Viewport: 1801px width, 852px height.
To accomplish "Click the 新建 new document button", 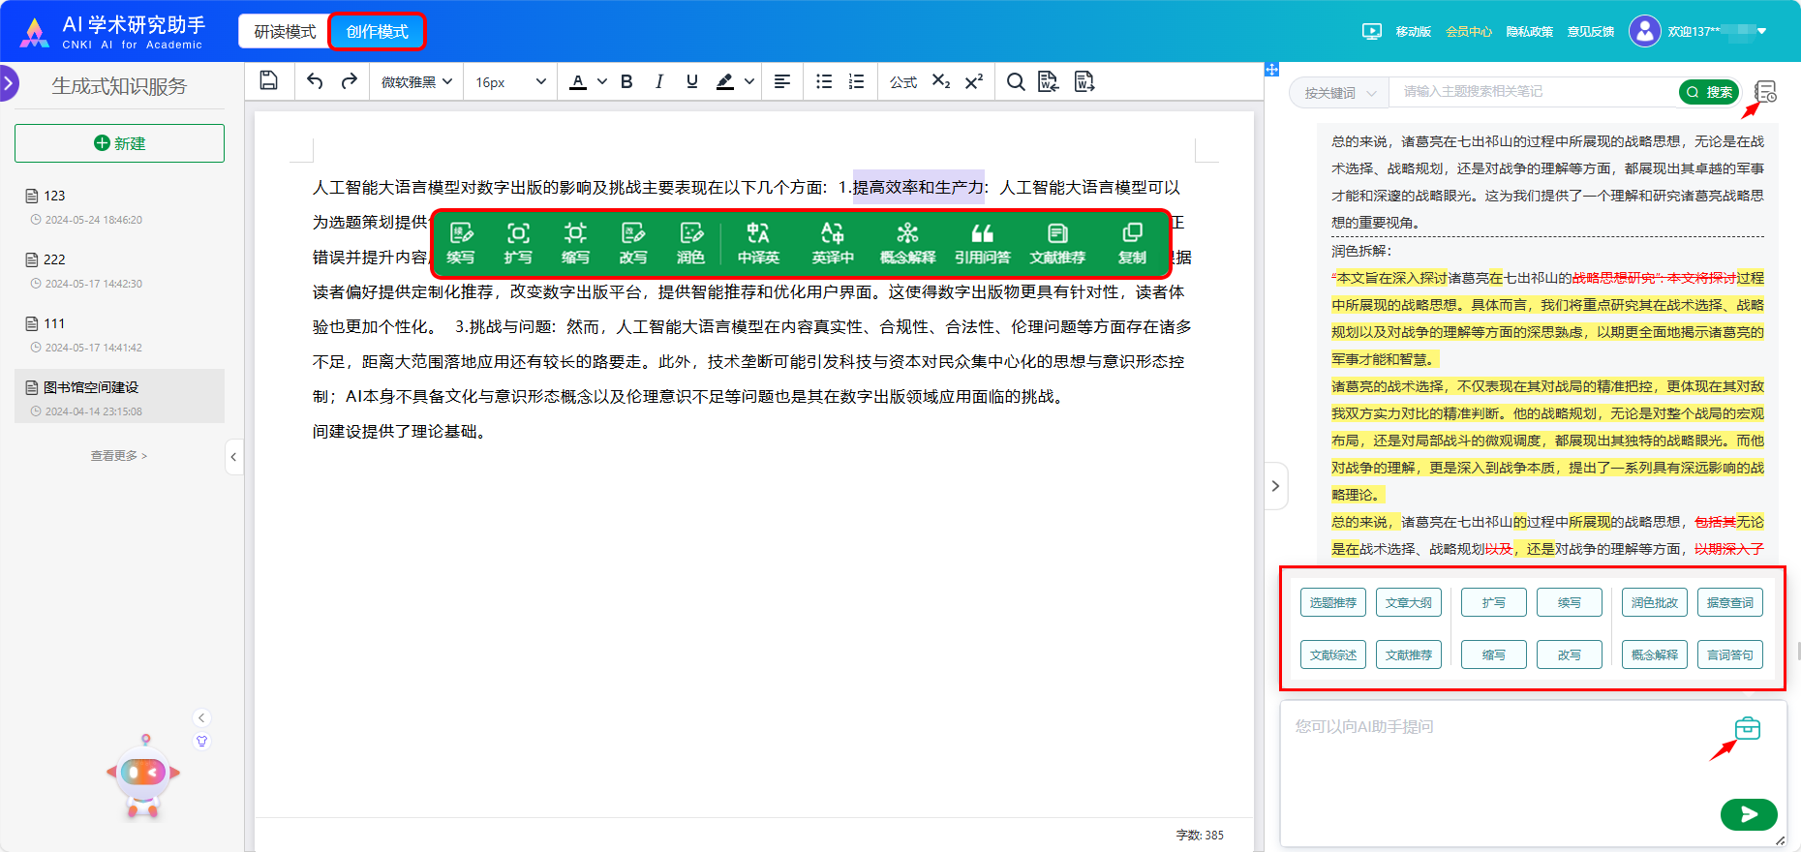I will click(x=119, y=143).
